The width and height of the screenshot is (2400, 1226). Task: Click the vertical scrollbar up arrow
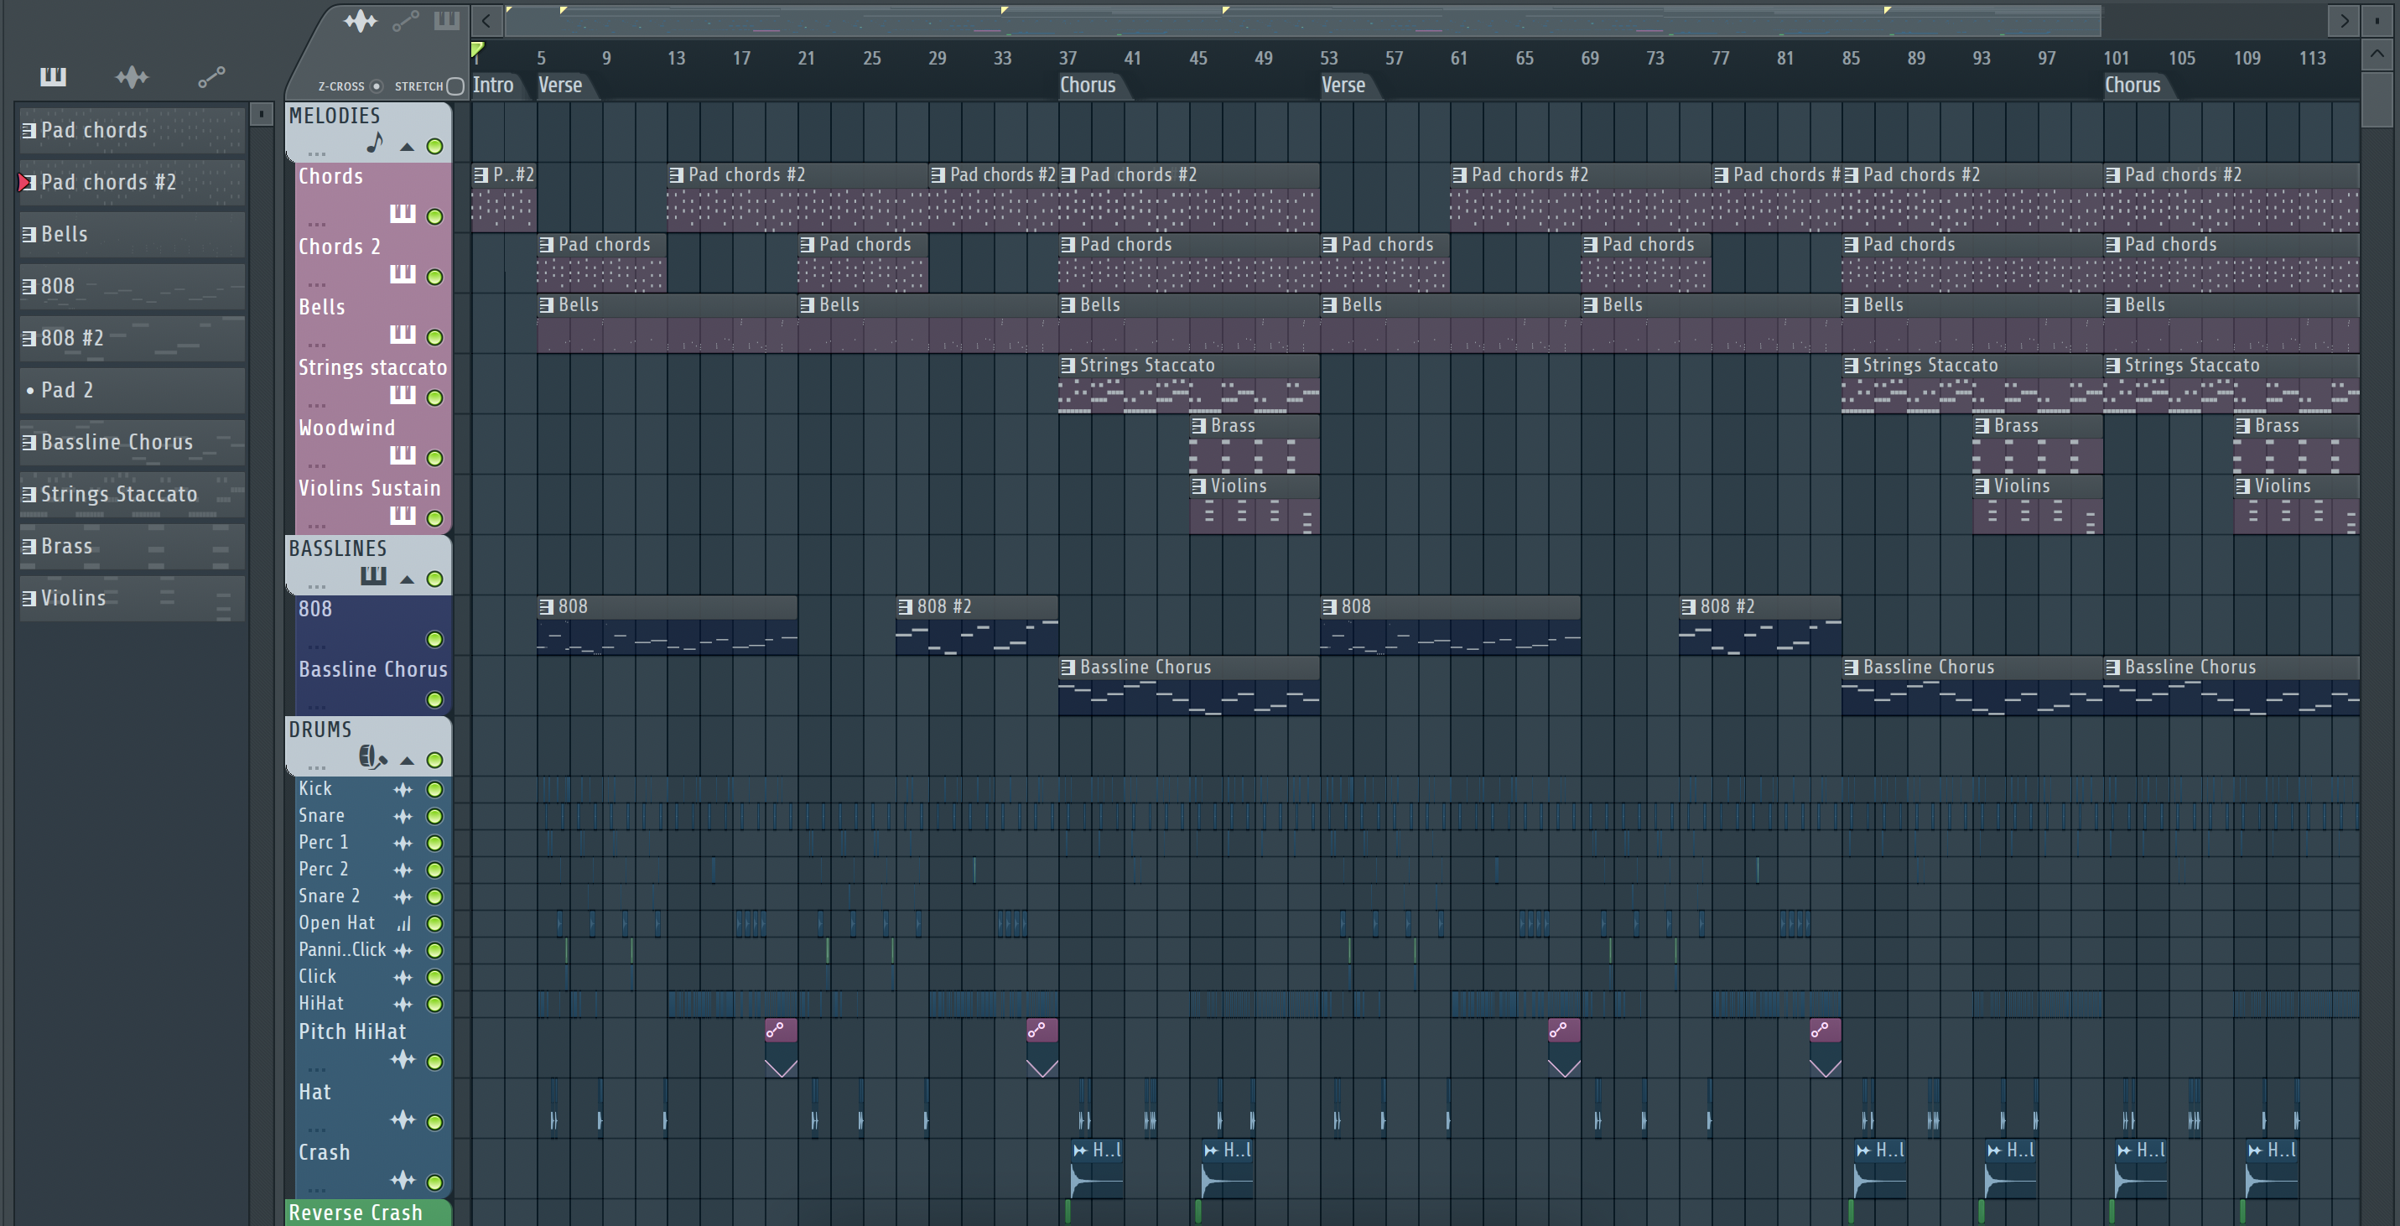2377,55
